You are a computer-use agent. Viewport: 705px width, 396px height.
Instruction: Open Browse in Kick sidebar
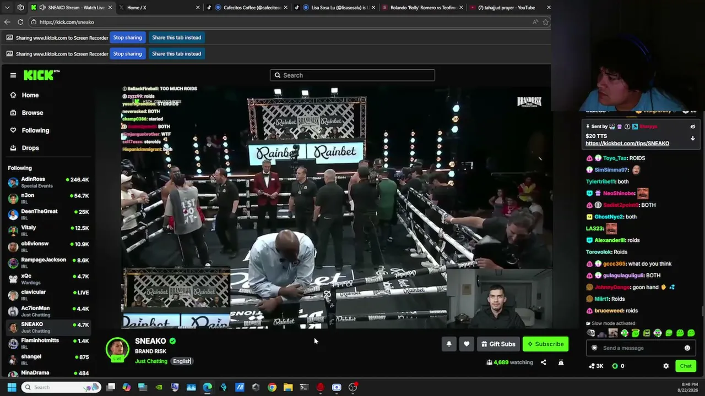pos(32,113)
